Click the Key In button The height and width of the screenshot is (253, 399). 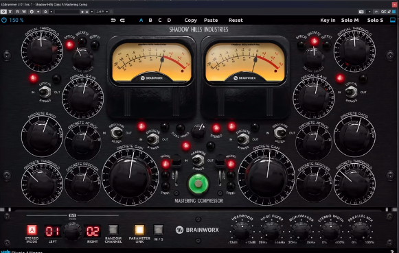328,21
